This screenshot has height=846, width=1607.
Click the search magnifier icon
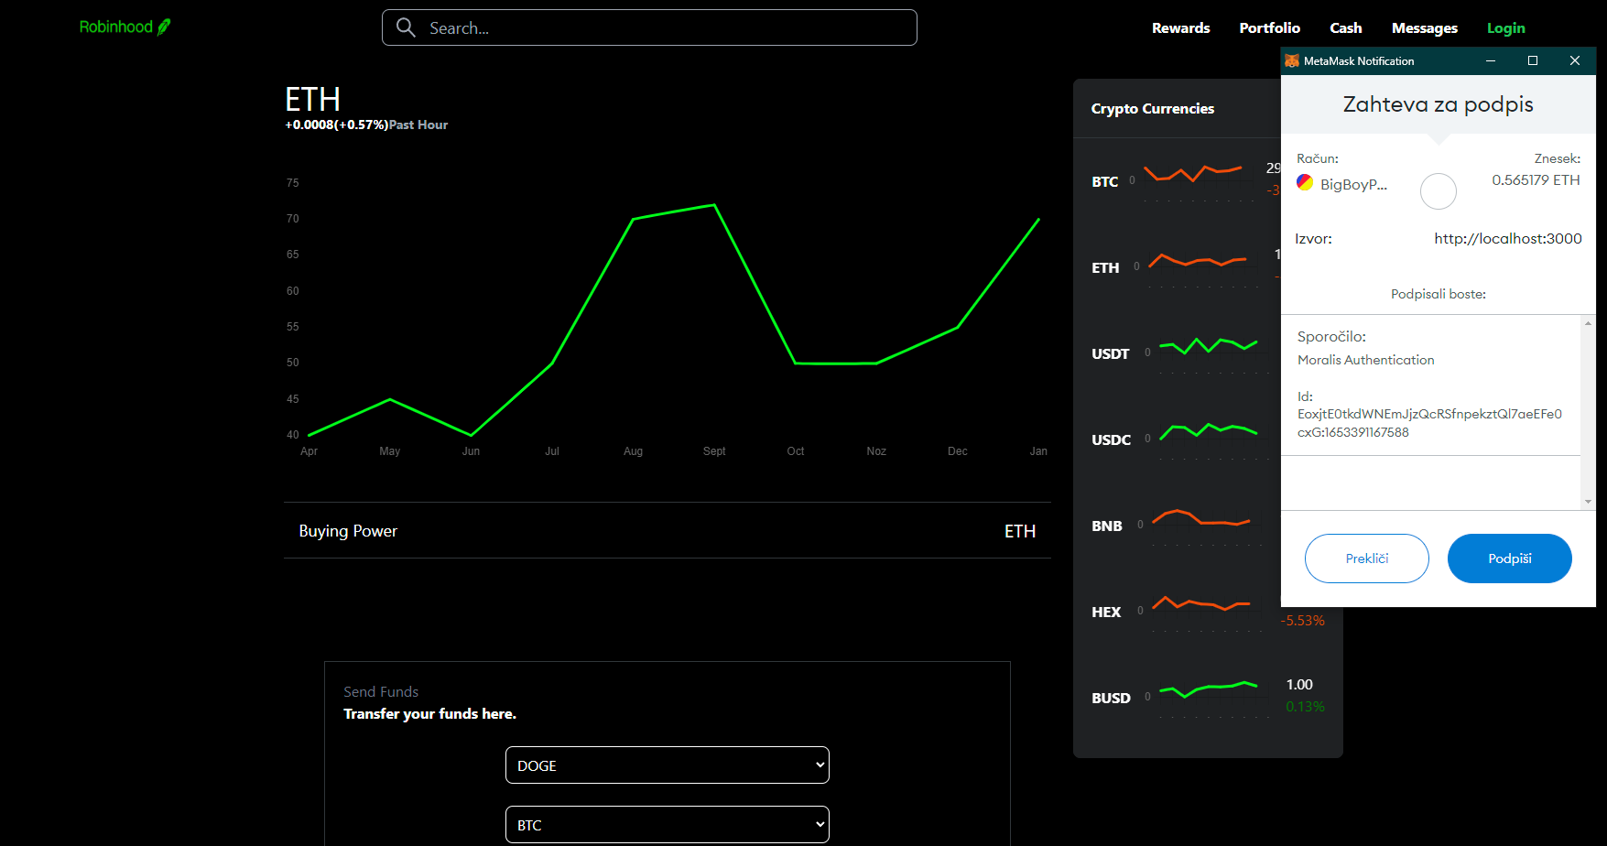click(406, 27)
